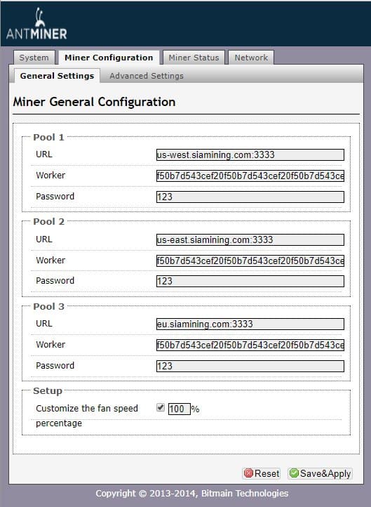
Task: Open the System tab
Action: [34, 58]
